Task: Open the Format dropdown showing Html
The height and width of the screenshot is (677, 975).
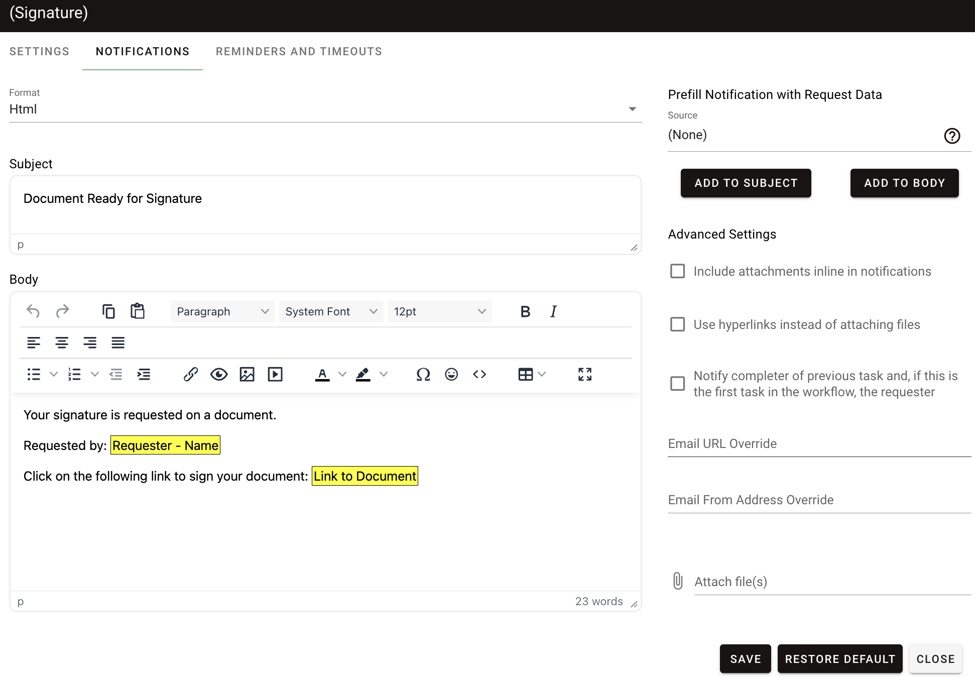Action: coord(633,108)
